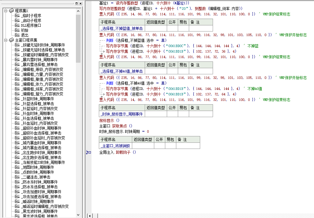This screenshot has height=218, width=314.
Task: Click the _选择框_不掉蓝值_被单击 subroutine name cell
Action: [x=121, y=28]
